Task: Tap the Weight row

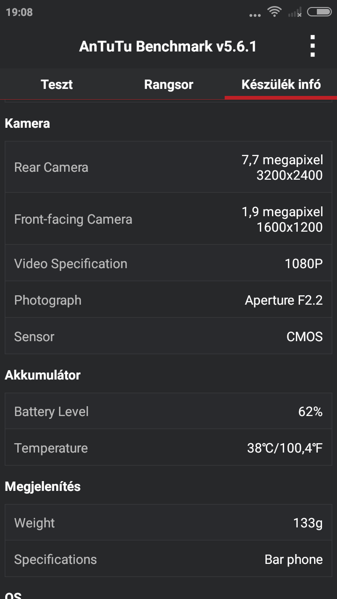Action: [x=168, y=523]
